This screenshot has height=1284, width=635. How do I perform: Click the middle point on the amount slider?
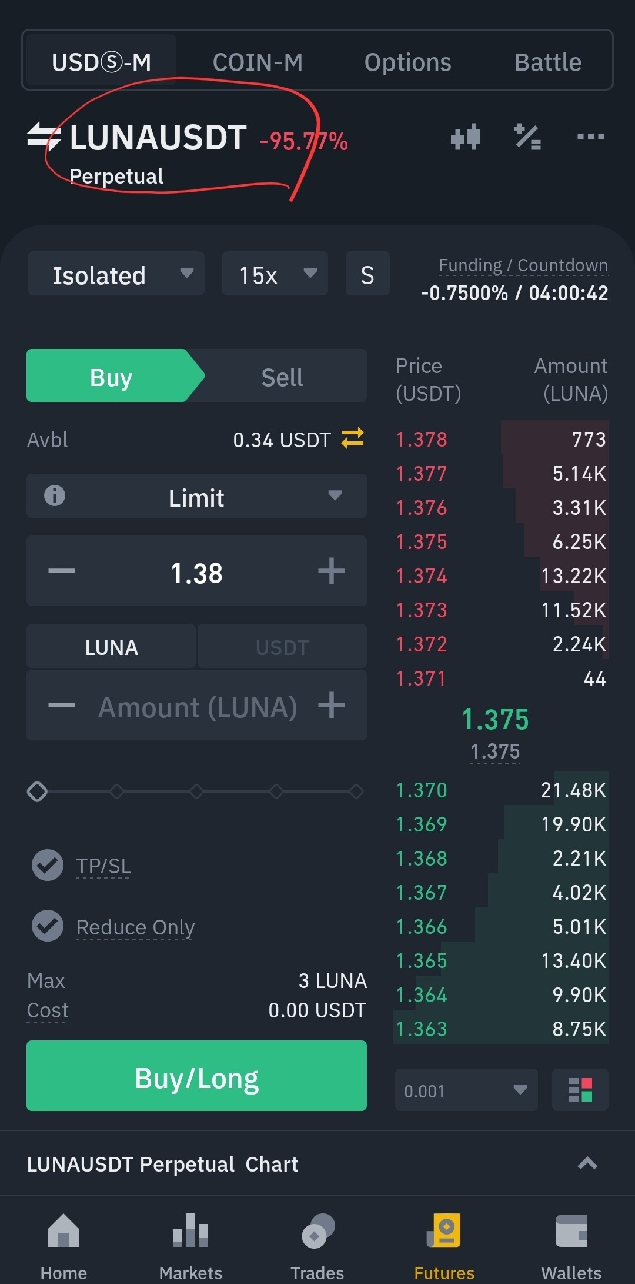pyautogui.click(x=196, y=791)
